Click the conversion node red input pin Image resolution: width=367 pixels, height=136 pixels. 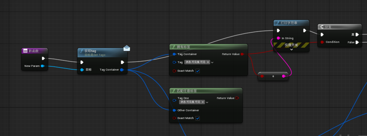[262, 76]
